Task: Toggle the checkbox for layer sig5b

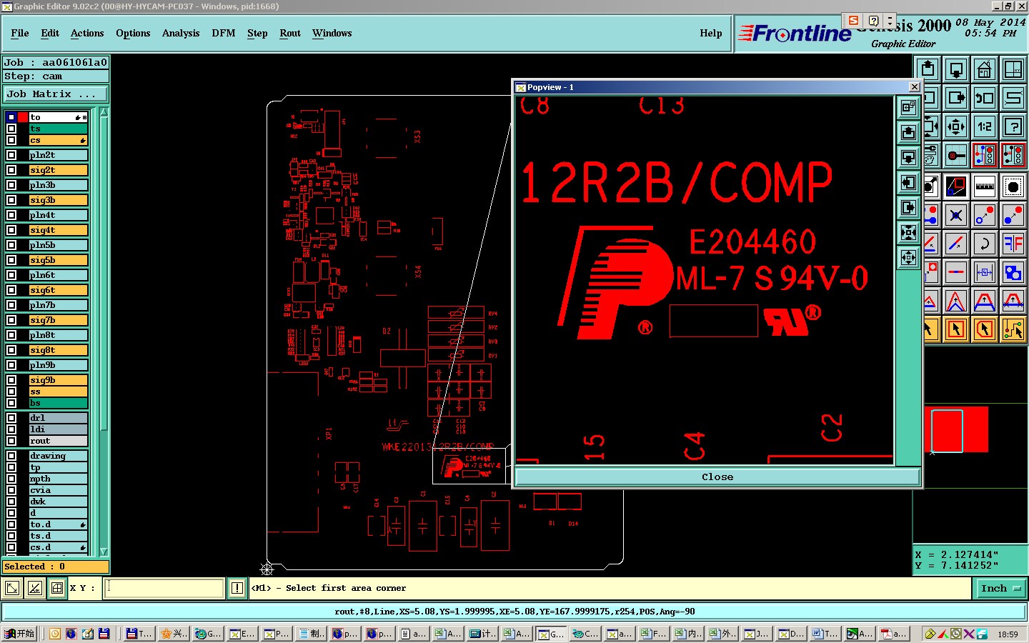Action: click(x=11, y=260)
